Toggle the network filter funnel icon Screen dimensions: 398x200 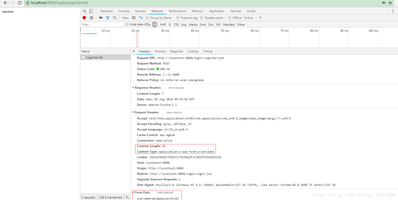(x=108, y=18)
